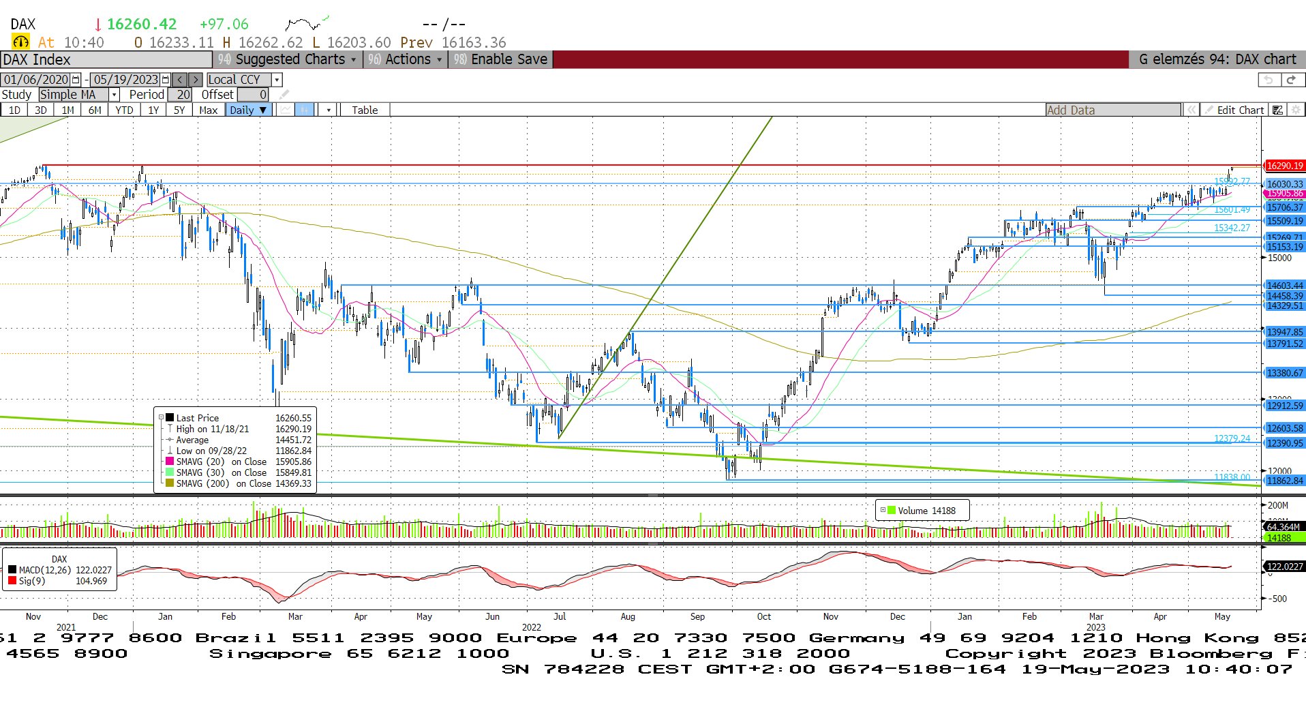This screenshot has width=1306, height=707.
Task: Undo last chart change
Action: 1269,80
